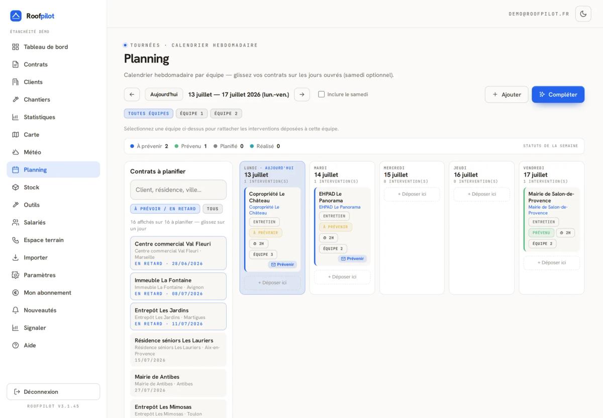603x418 pixels.
Task: Select the À prévoir / En retard filter
Action: (165, 209)
